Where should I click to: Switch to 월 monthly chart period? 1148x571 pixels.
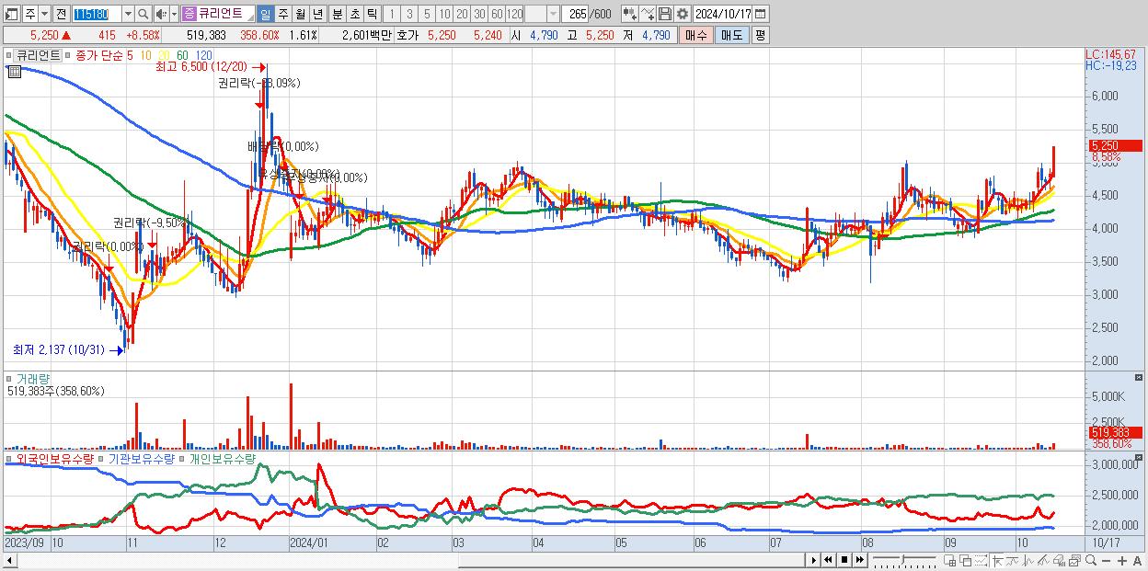pyautogui.click(x=300, y=14)
